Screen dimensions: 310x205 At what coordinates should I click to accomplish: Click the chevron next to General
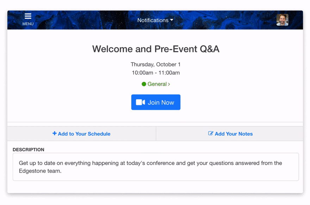tap(169, 84)
